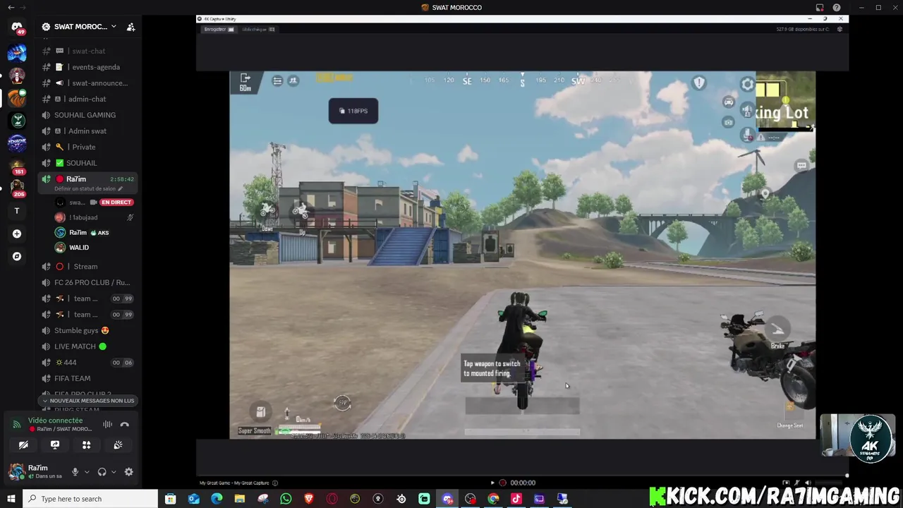
Task: Join the 444 voice channel
Action: (x=89, y=363)
